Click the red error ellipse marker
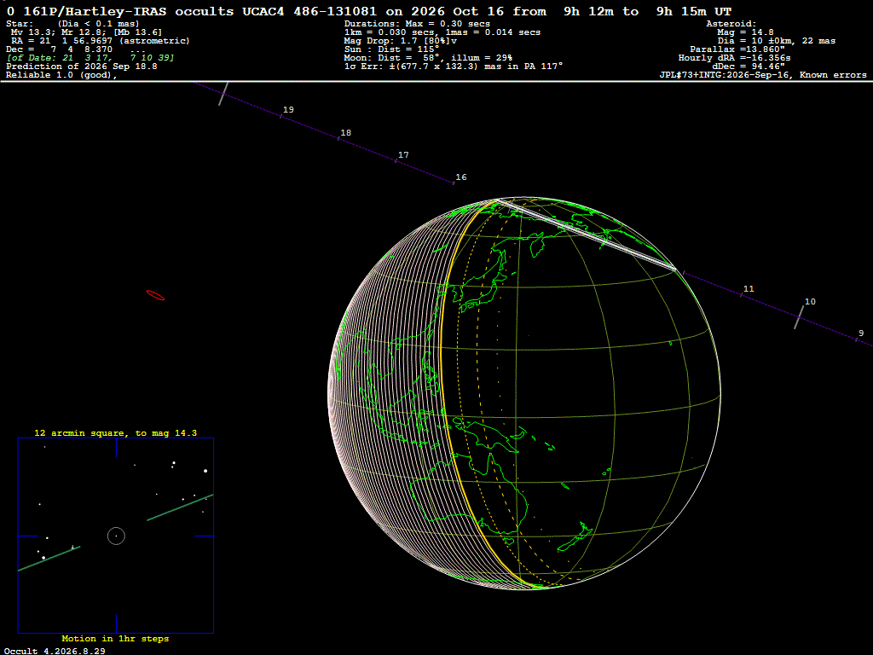This screenshot has height=655, width=873. [155, 295]
